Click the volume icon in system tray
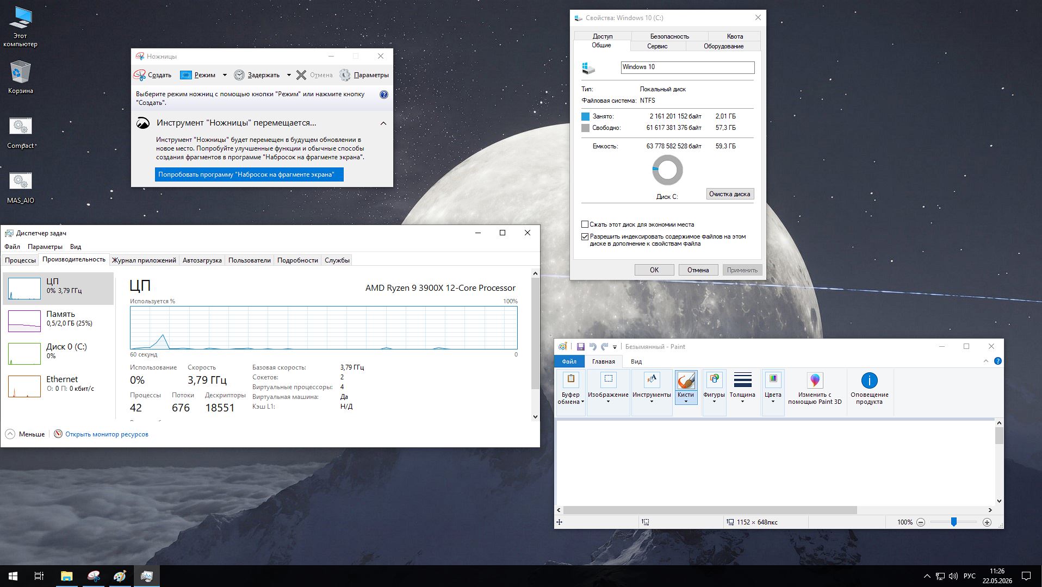The width and height of the screenshot is (1042, 587). click(x=953, y=576)
